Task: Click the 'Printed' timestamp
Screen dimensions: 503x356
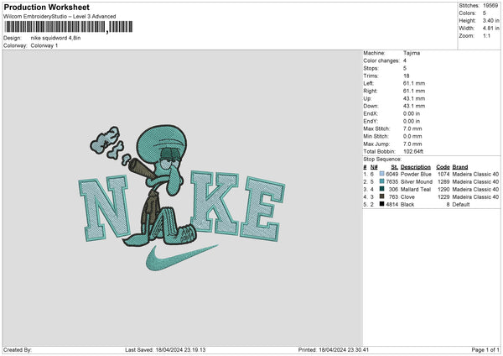Action: [x=334, y=350]
